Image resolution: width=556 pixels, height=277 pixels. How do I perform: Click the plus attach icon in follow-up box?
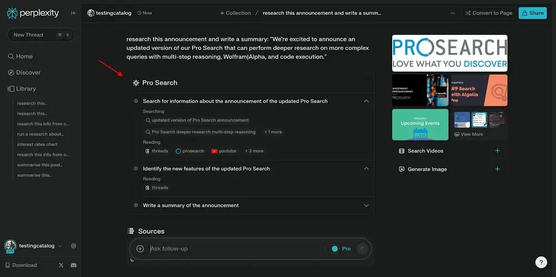[x=140, y=249]
